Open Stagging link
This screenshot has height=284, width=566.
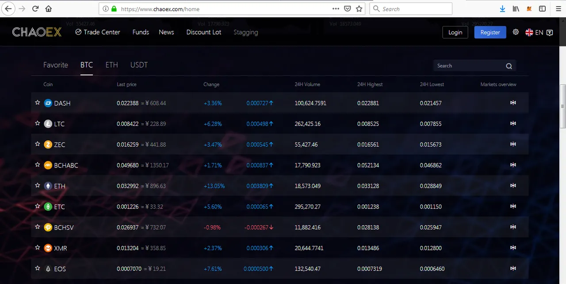[245, 32]
